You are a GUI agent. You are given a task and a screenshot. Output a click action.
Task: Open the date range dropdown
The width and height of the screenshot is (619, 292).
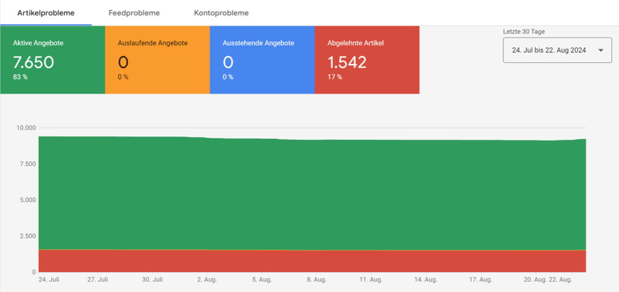pyautogui.click(x=557, y=51)
